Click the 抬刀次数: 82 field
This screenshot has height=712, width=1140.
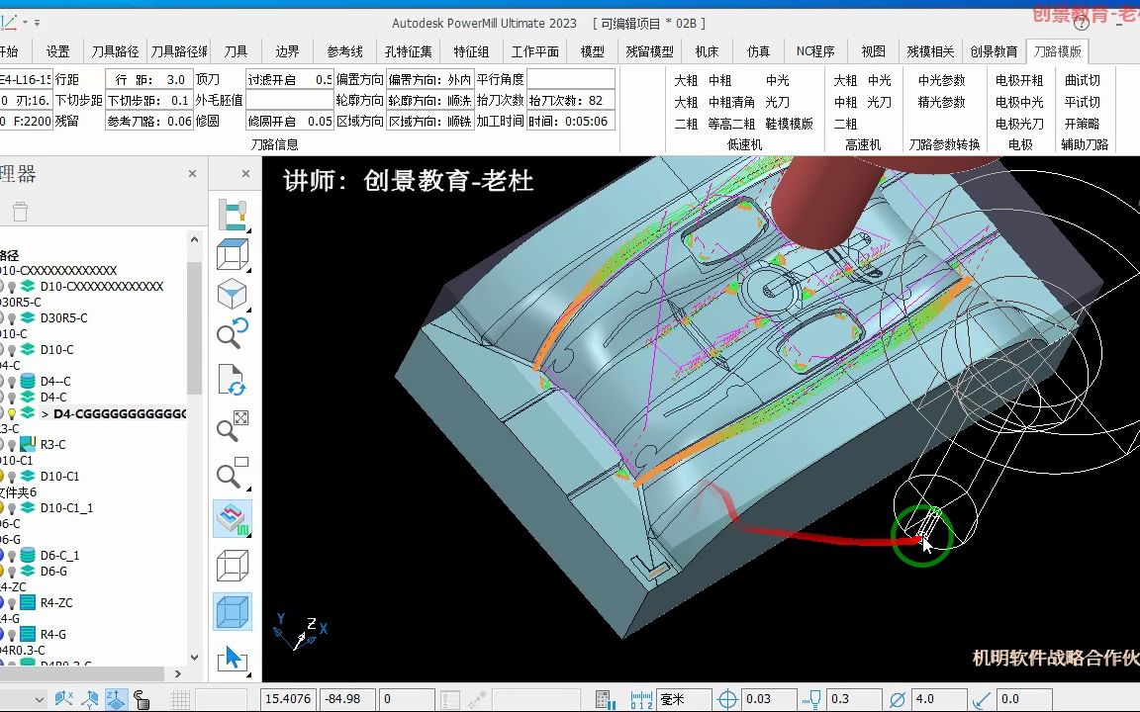click(x=571, y=100)
